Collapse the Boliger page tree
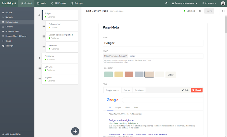 [x=39, y=15]
